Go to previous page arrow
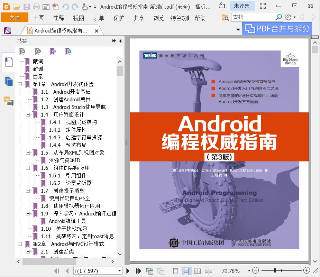Viewport: 320px width, 277px height. pos(67,271)
